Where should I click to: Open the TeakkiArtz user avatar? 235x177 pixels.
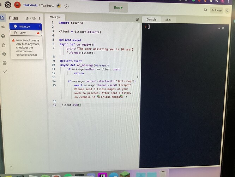(x=17, y=5)
